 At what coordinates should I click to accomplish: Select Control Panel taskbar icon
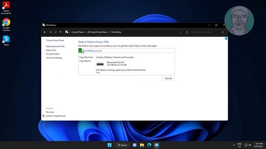157,145
